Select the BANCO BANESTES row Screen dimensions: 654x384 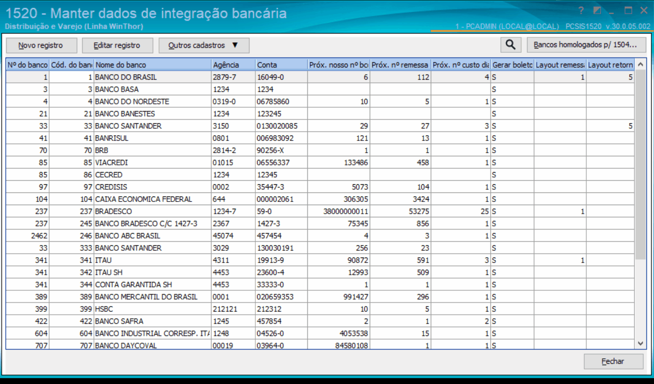click(x=320, y=113)
